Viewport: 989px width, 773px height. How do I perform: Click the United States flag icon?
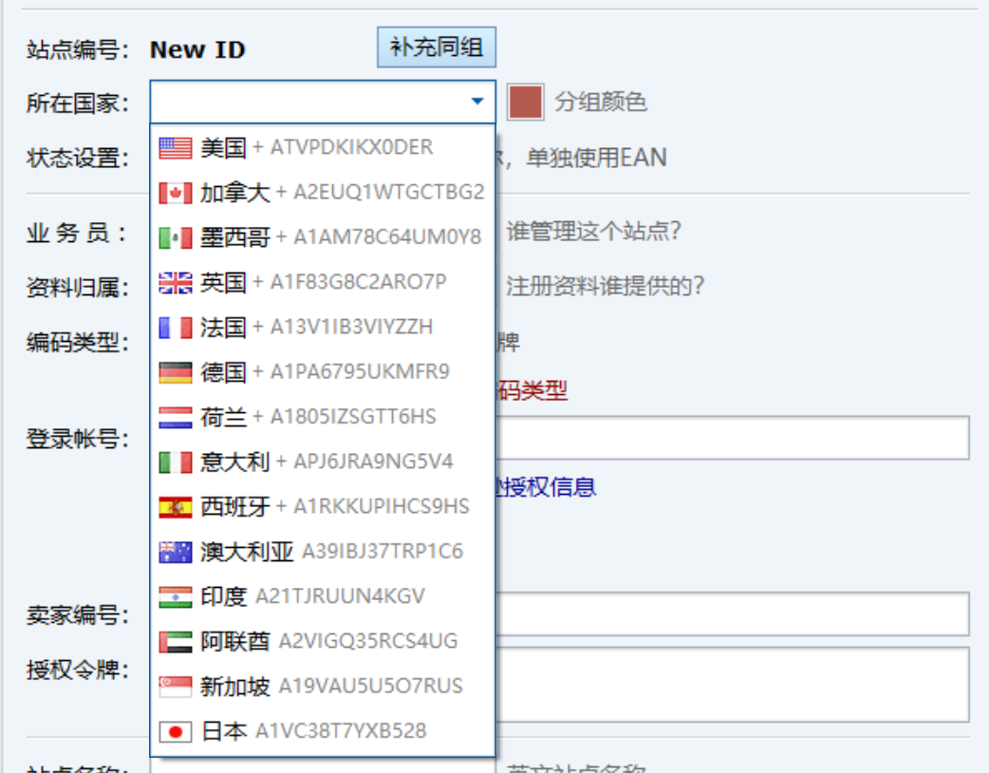(x=176, y=147)
